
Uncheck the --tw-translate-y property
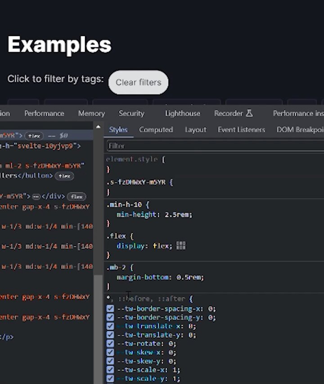[x=110, y=335]
